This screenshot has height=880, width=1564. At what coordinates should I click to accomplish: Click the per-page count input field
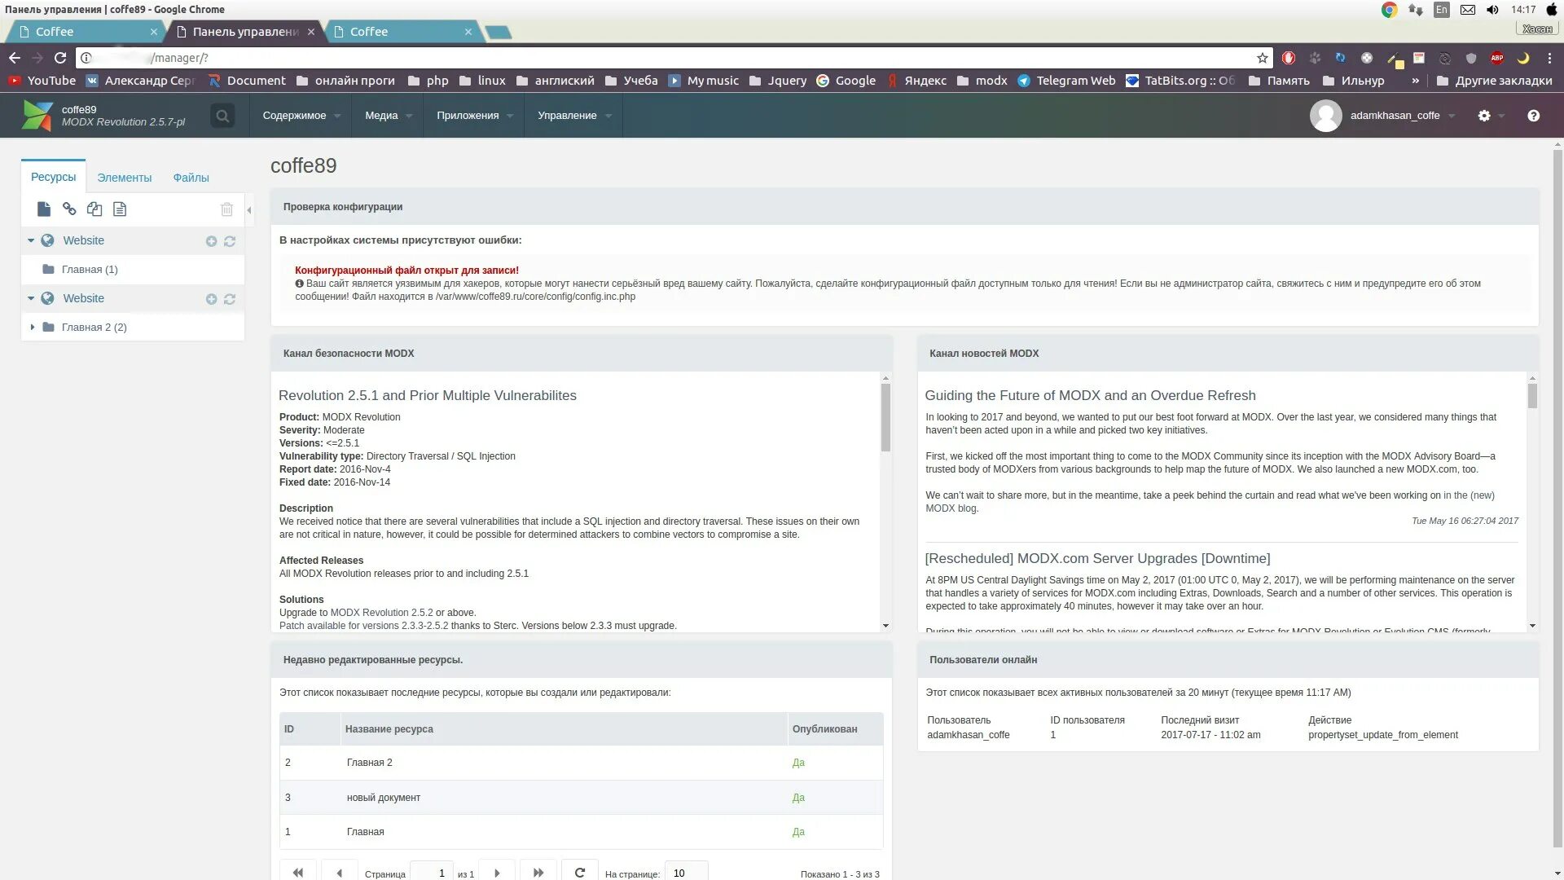pyautogui.click(x=685, y=873)
